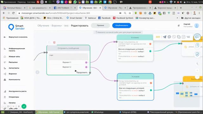Click the Smart Sender logo
This screenshot has width=203, height=114.
pos(16,27)
